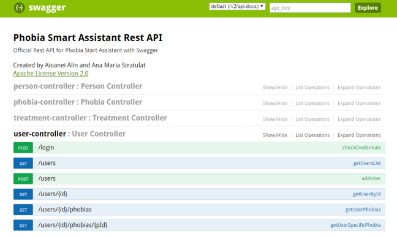Screen dimensions: 397x236
Task: Open the /users/{id}/phobias/{pId} endpoint path
Action: click(x=73, y=225)
